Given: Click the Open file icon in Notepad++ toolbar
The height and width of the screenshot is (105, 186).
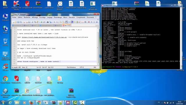Looking at the screenshot, I should click(x=15, y=22).
